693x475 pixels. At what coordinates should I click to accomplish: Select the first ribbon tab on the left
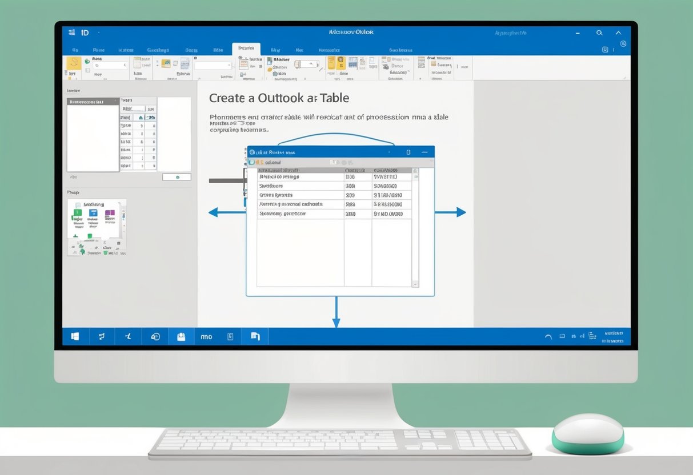pyautogui.click(x=75, y=50)
